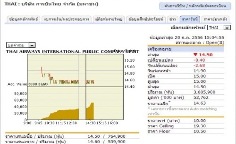Click the par value 10.00

pyautogui.click(x=200, y=121)
